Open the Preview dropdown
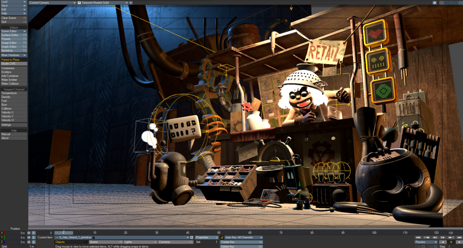The image size is (463, 248). pyautogui.click(x=426, y=242)
